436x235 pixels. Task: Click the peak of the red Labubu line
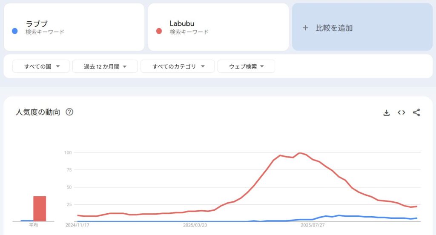pos(300,153)
